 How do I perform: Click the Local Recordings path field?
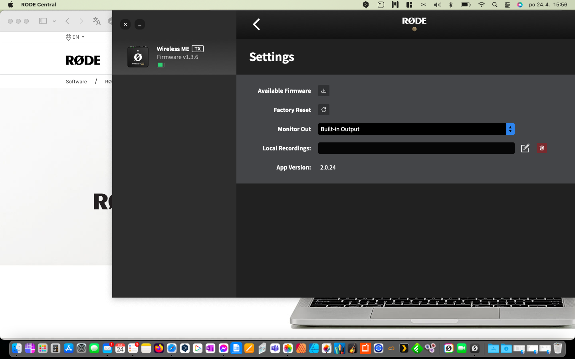(x=416, y=148)
